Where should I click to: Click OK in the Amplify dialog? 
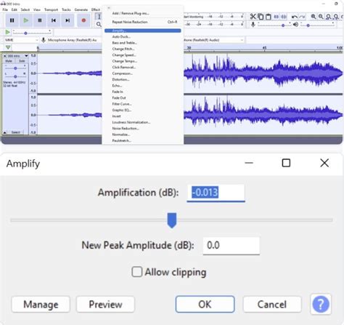[x=205, y=304]
